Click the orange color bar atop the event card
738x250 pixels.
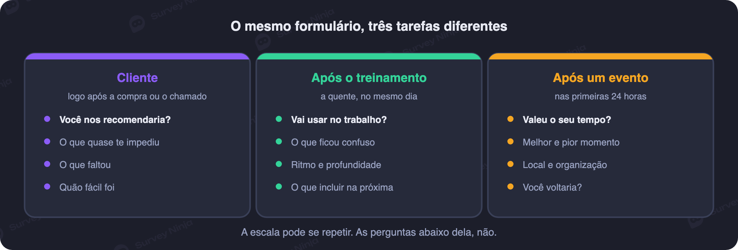[x=601, y=56]
